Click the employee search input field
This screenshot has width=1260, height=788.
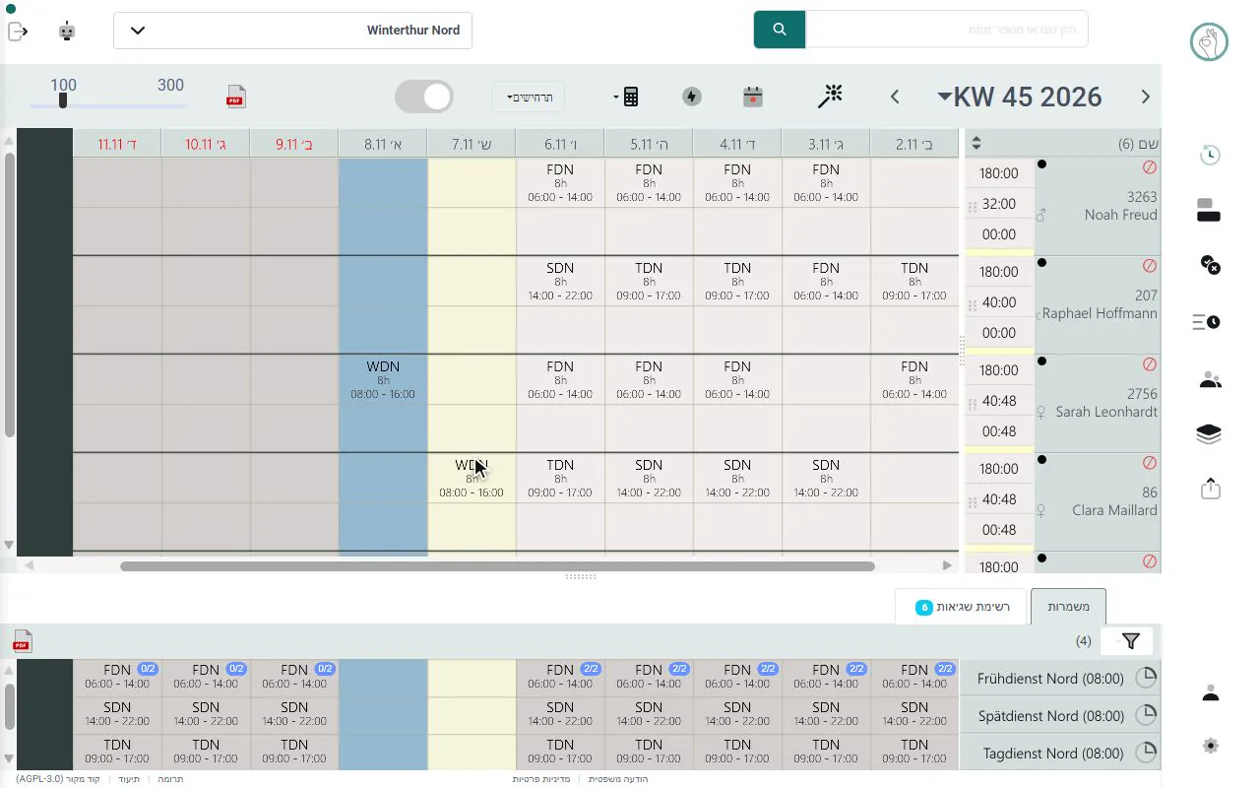tap(947, 30)
